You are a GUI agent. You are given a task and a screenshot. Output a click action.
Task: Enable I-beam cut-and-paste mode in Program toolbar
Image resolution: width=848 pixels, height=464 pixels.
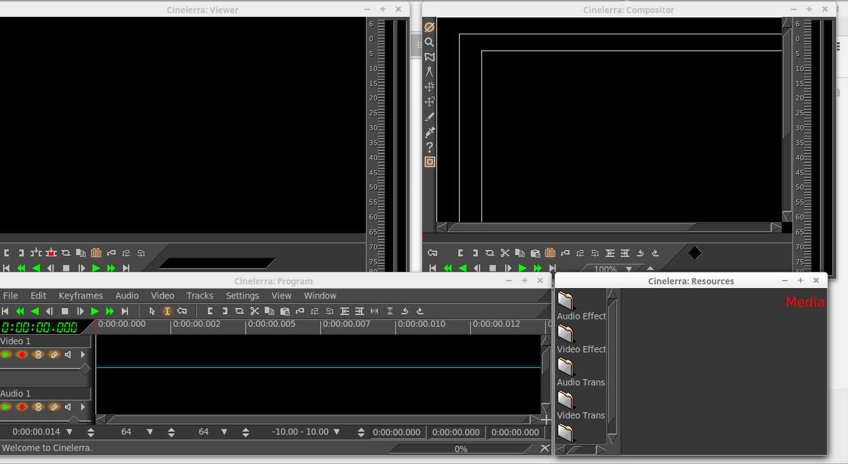click(167, 311)
